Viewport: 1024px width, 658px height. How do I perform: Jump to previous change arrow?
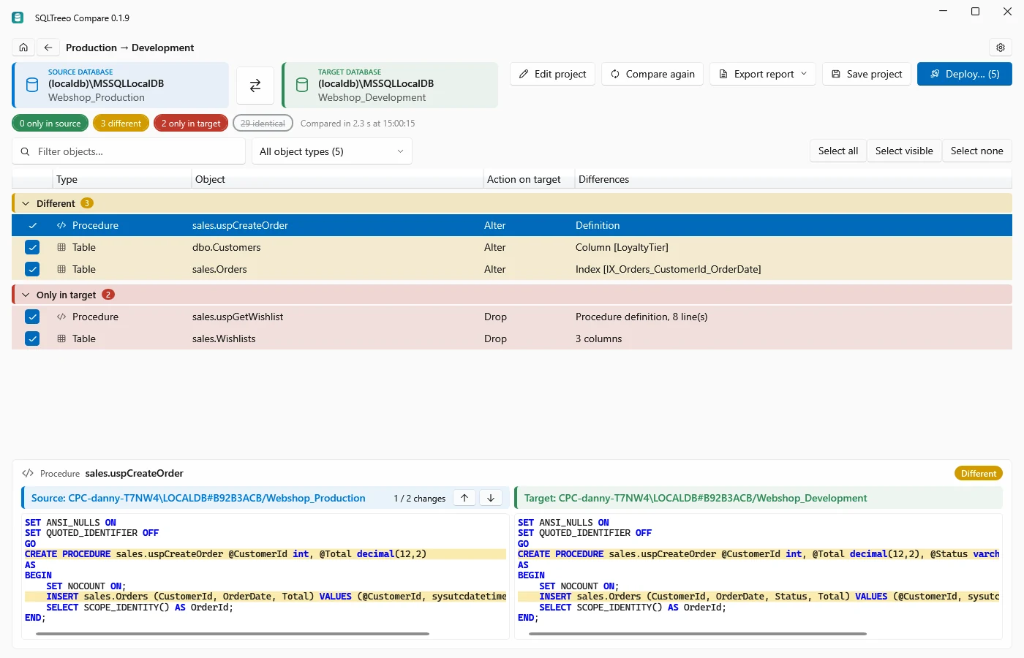click(x=464, y=498)
